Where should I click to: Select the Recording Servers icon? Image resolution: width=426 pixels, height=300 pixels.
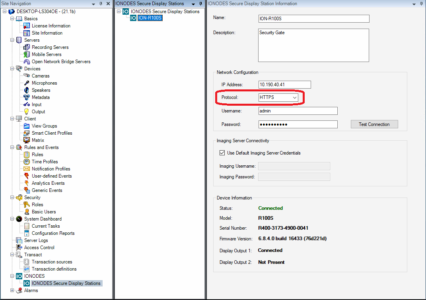pos(27,47)
